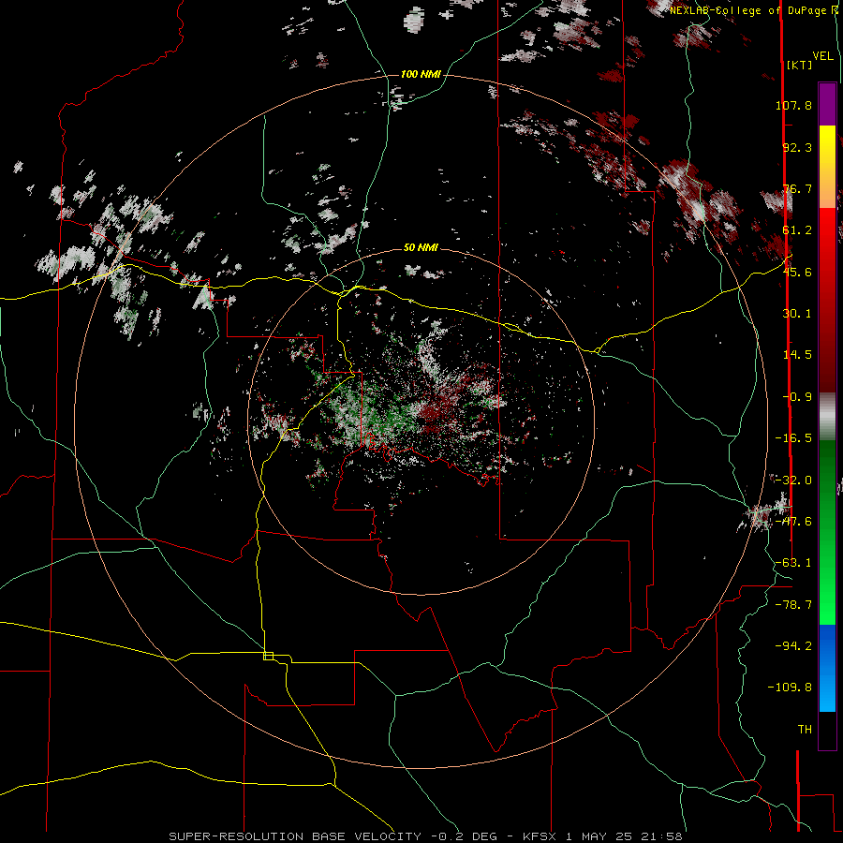This screenshot has height=843, width=843.
Task: Click the TH legend label
Action: coord(805,730)
